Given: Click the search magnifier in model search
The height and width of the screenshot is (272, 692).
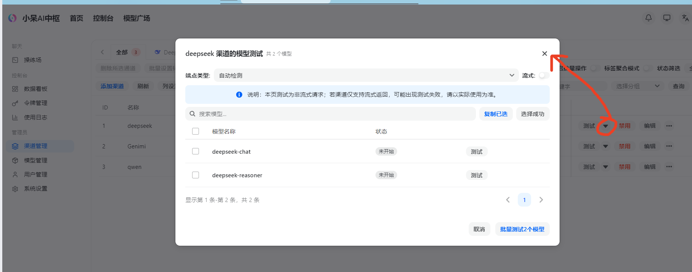Looking at the screenshot, I should (x=192, y=114).
